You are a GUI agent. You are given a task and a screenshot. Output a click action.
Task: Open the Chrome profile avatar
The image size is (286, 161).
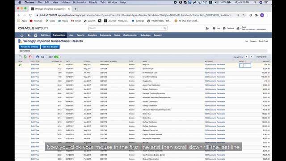coord(262,15)
